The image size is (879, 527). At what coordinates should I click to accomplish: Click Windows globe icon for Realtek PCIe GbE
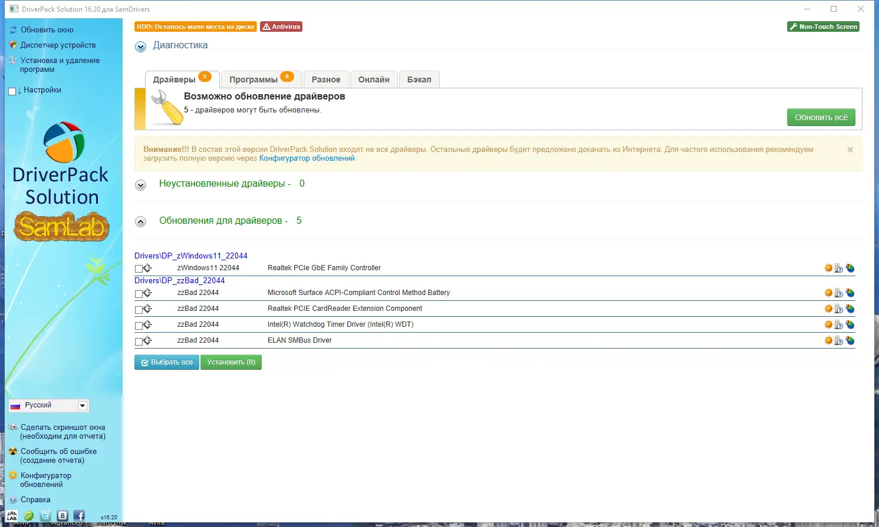click(x=850, y=268)
